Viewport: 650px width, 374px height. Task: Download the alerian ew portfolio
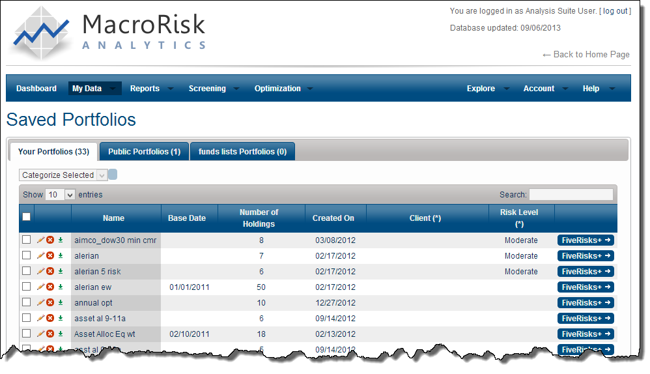pyautogui.click(x=61, y=287)
